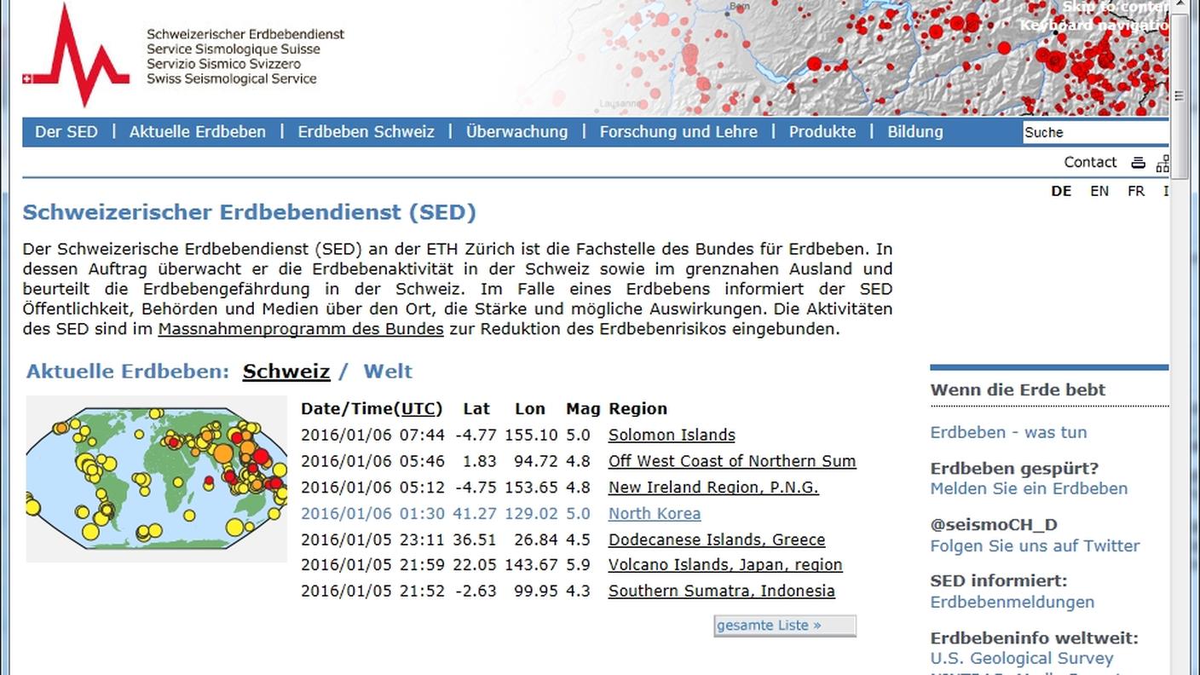Click the date 2016/01/06 01:30

pyautogui.click(x=373, y=514)
